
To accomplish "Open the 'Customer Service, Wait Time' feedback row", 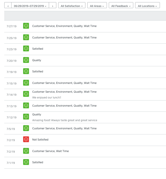I will point(85,151).
